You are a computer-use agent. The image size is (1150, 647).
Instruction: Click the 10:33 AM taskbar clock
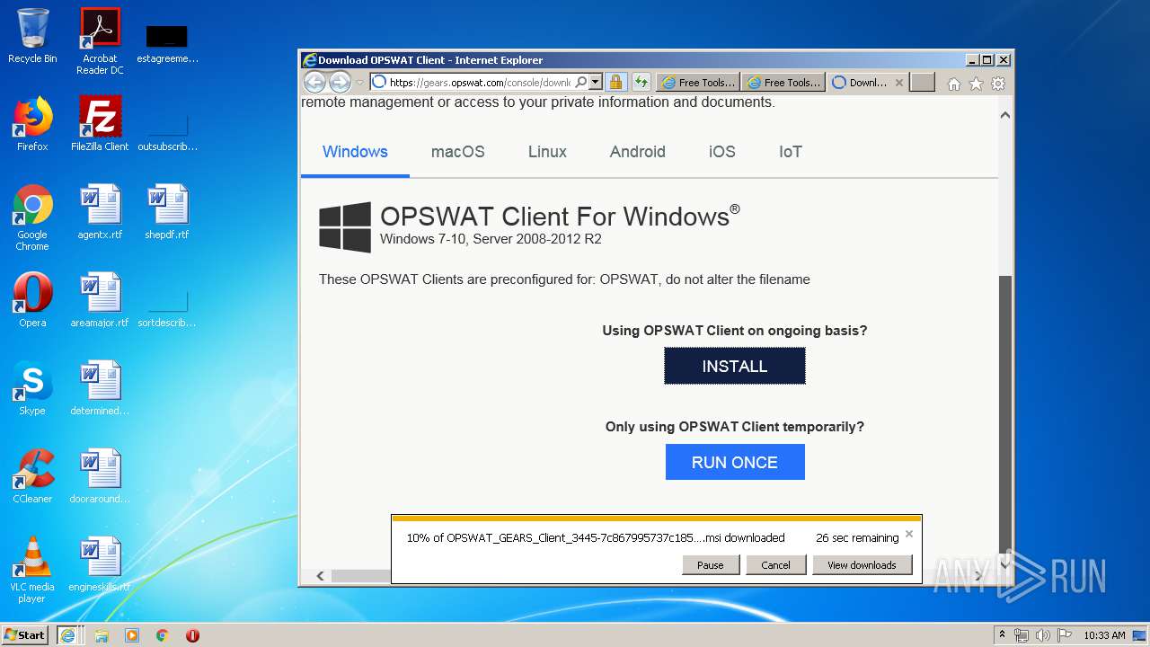tap(1103, 635)
